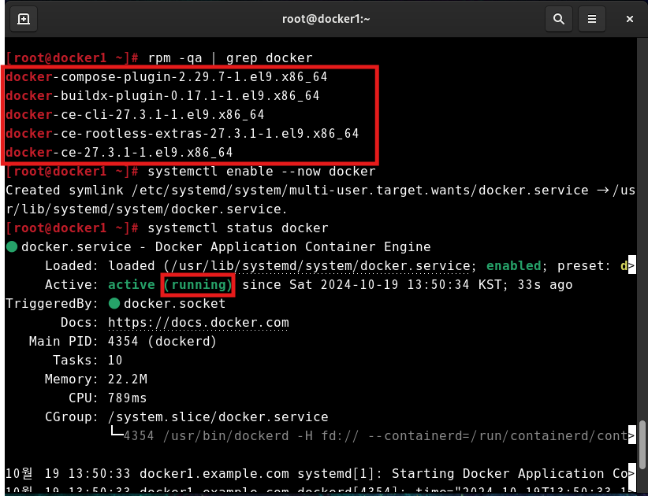
Task: Click the truncation marker on the log line
Action: tap(631, 473)
